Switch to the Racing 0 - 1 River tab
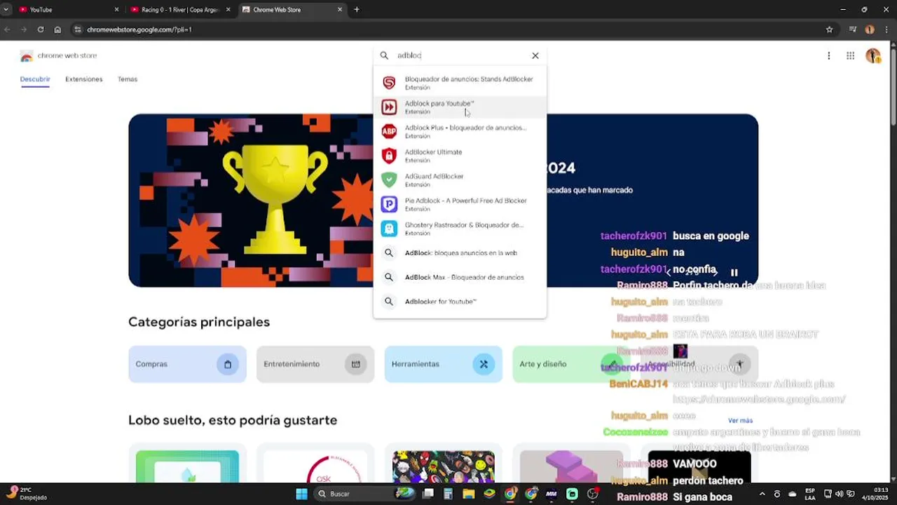The image size is (897, 505). [181, 10]
